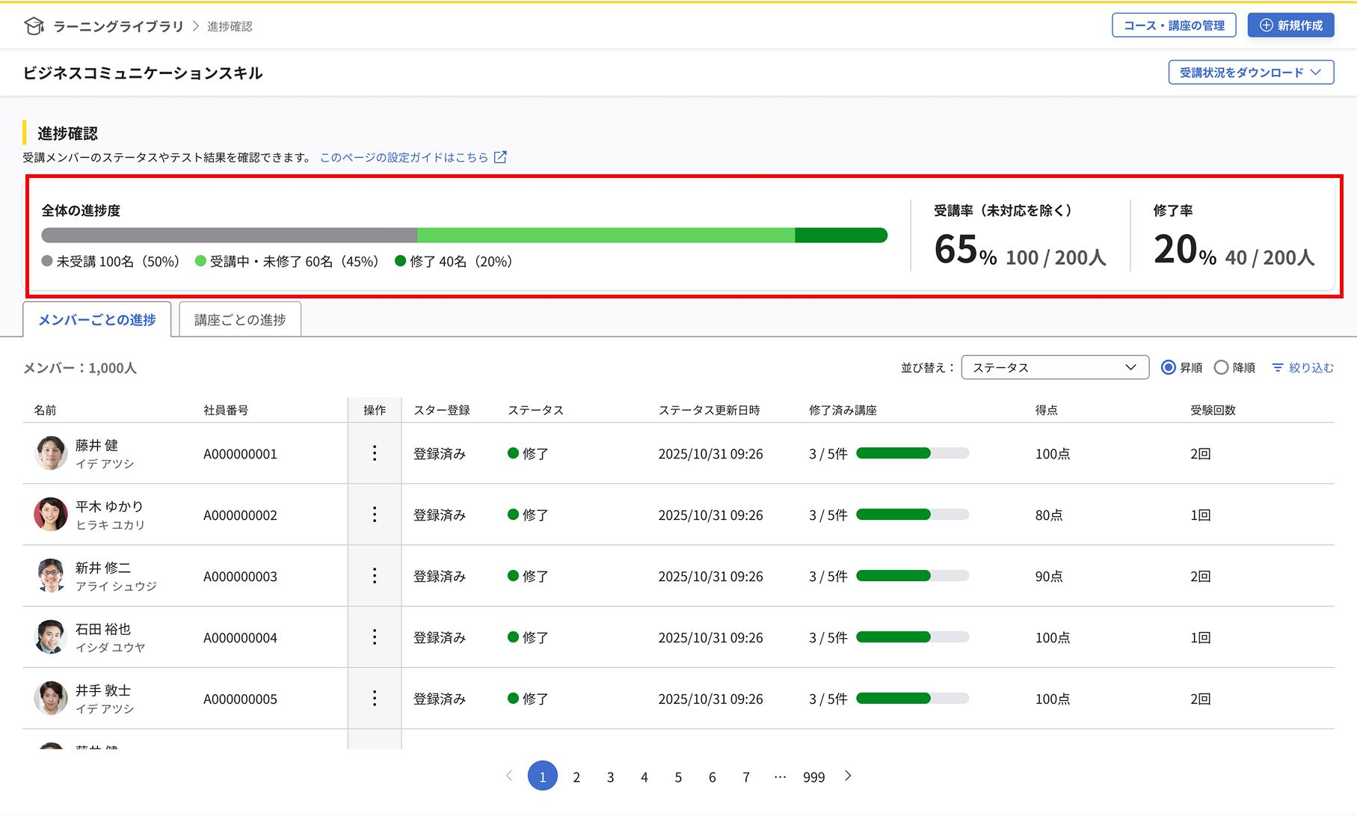
Task: Click avatar of 藤井 健
Action: coord(51,453)
